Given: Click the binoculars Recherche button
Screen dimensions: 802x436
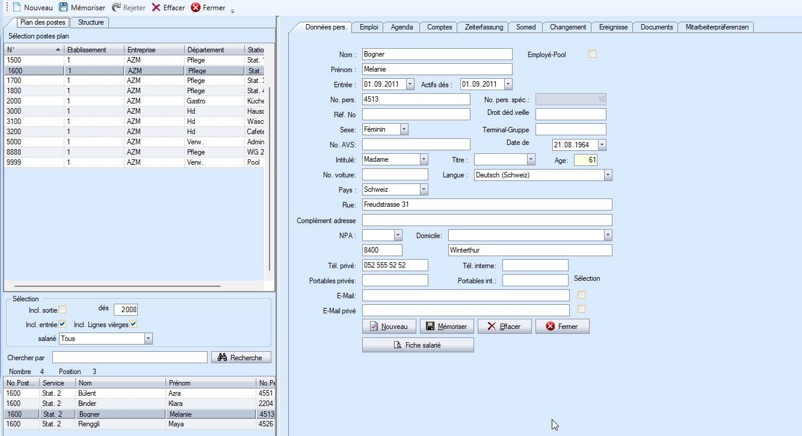Looking at the screenshot, I should [x=241, y=357].
